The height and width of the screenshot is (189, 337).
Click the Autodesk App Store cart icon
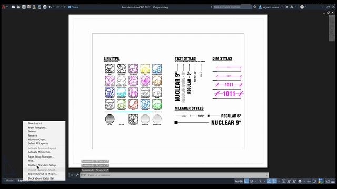(x=286, y=7)
